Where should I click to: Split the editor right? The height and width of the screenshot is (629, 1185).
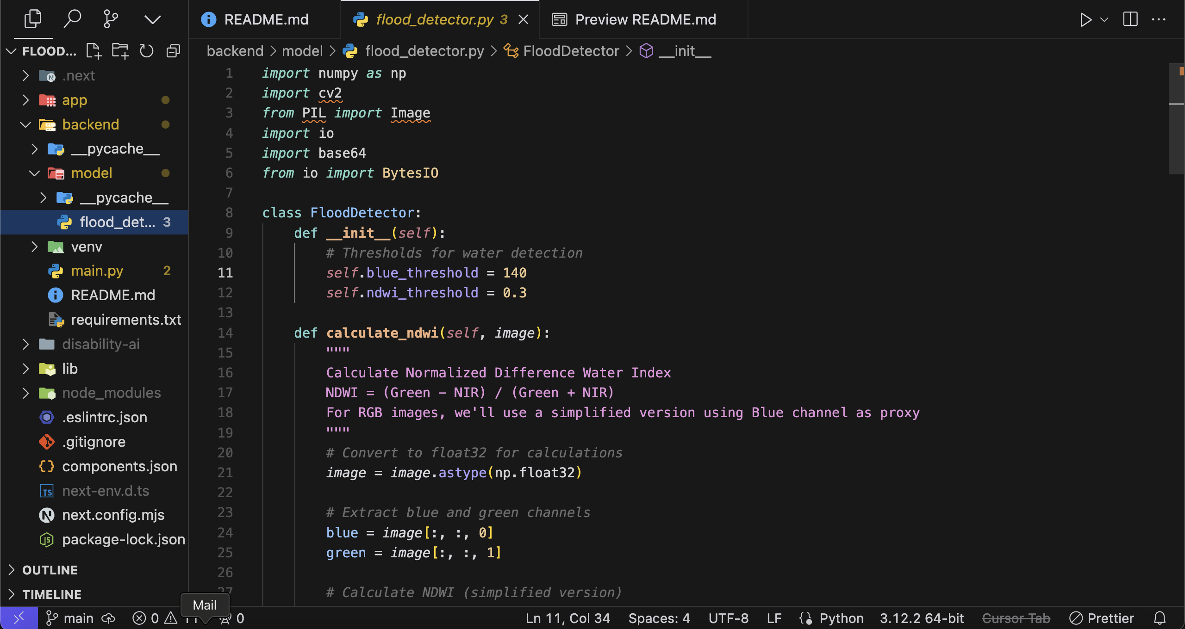pos(1130,19)
